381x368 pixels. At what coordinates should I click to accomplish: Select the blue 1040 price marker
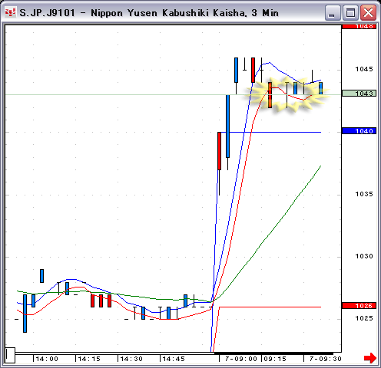click(359, 131)
